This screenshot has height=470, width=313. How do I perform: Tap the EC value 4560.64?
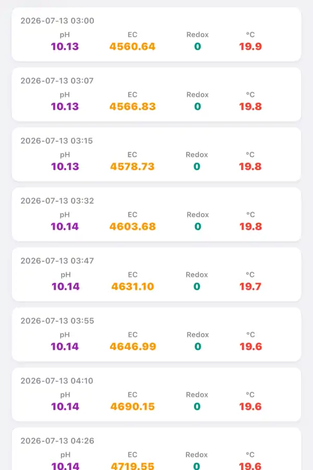point(132,46)
